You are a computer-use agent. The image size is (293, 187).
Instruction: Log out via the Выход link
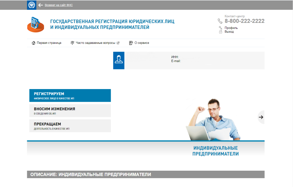click(x=229, y=32)
